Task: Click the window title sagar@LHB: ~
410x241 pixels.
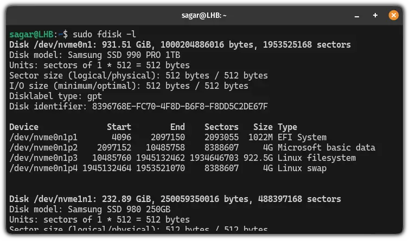Action: click(x=204, y=15)
